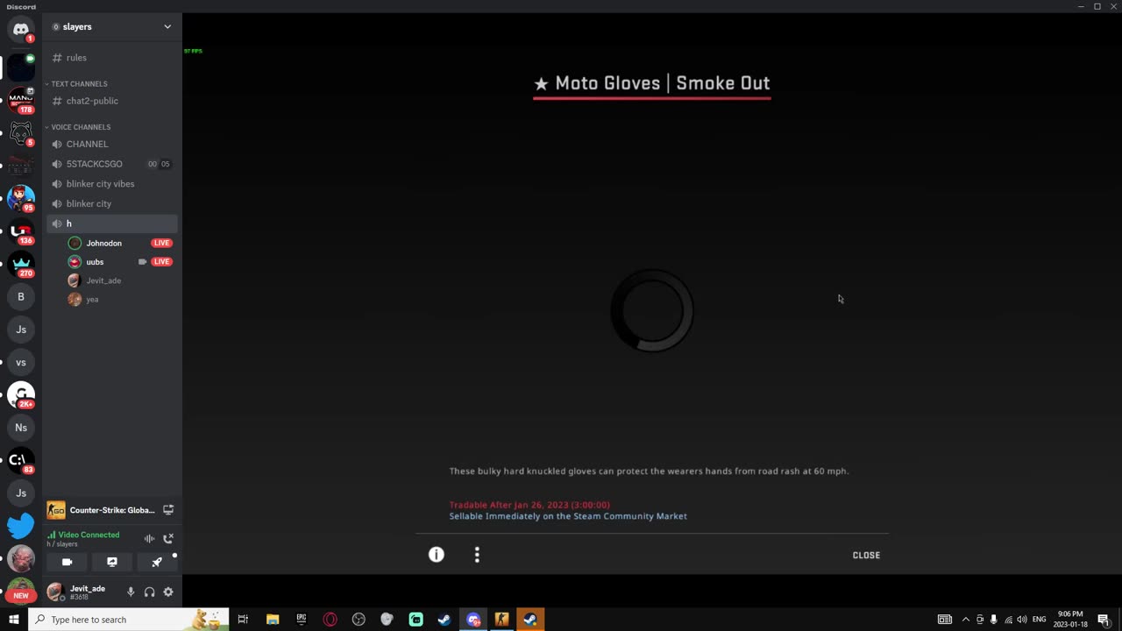1122x631 pixels.
Task: Toggle noise suppression waveform icon
Action: click(x=149, y=538)
